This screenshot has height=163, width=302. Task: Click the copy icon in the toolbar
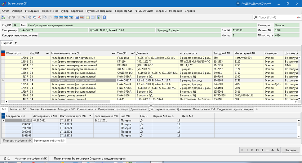tap(45, 17)
